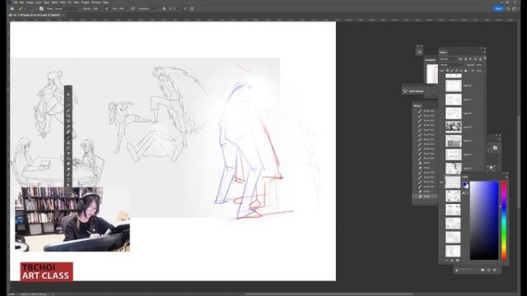Image resolution: width=527 pixels, height=296 pixels.
Task: Select the Gradient tool
Action: click(x=68, y=158)
